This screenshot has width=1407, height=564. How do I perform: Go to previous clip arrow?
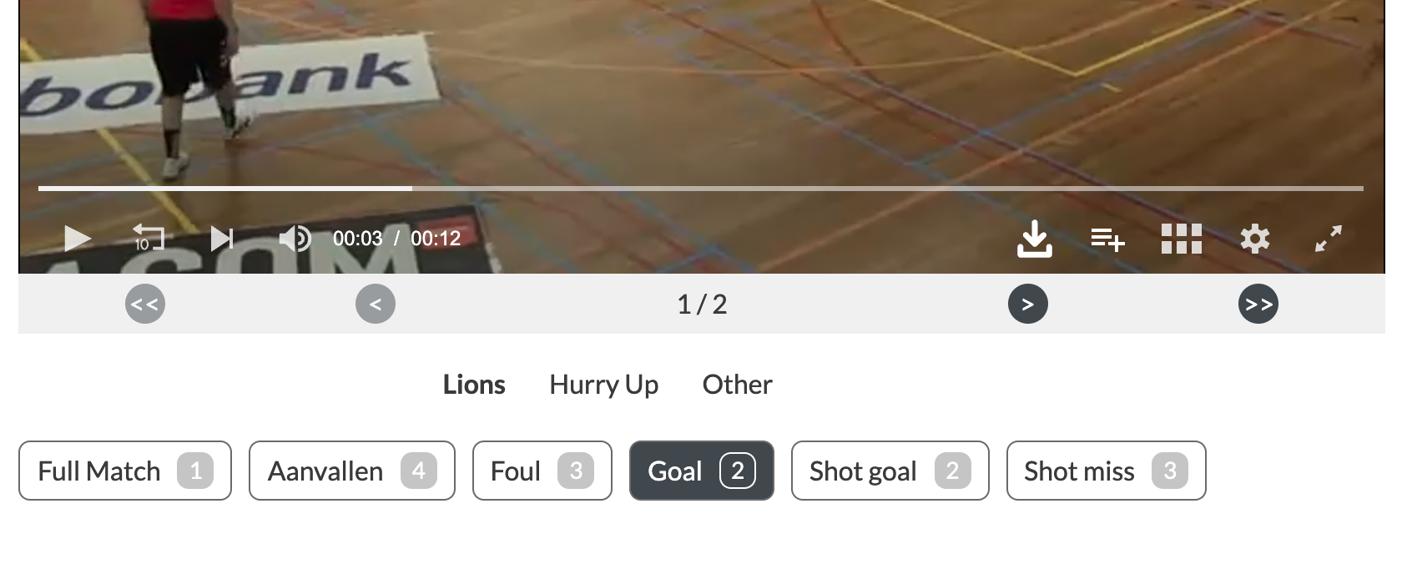[376, 305]
